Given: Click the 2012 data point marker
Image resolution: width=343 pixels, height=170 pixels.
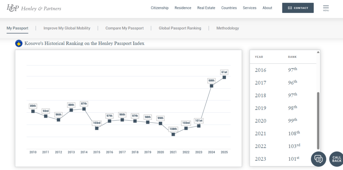Looking at the screenshot, I should 58,120.
